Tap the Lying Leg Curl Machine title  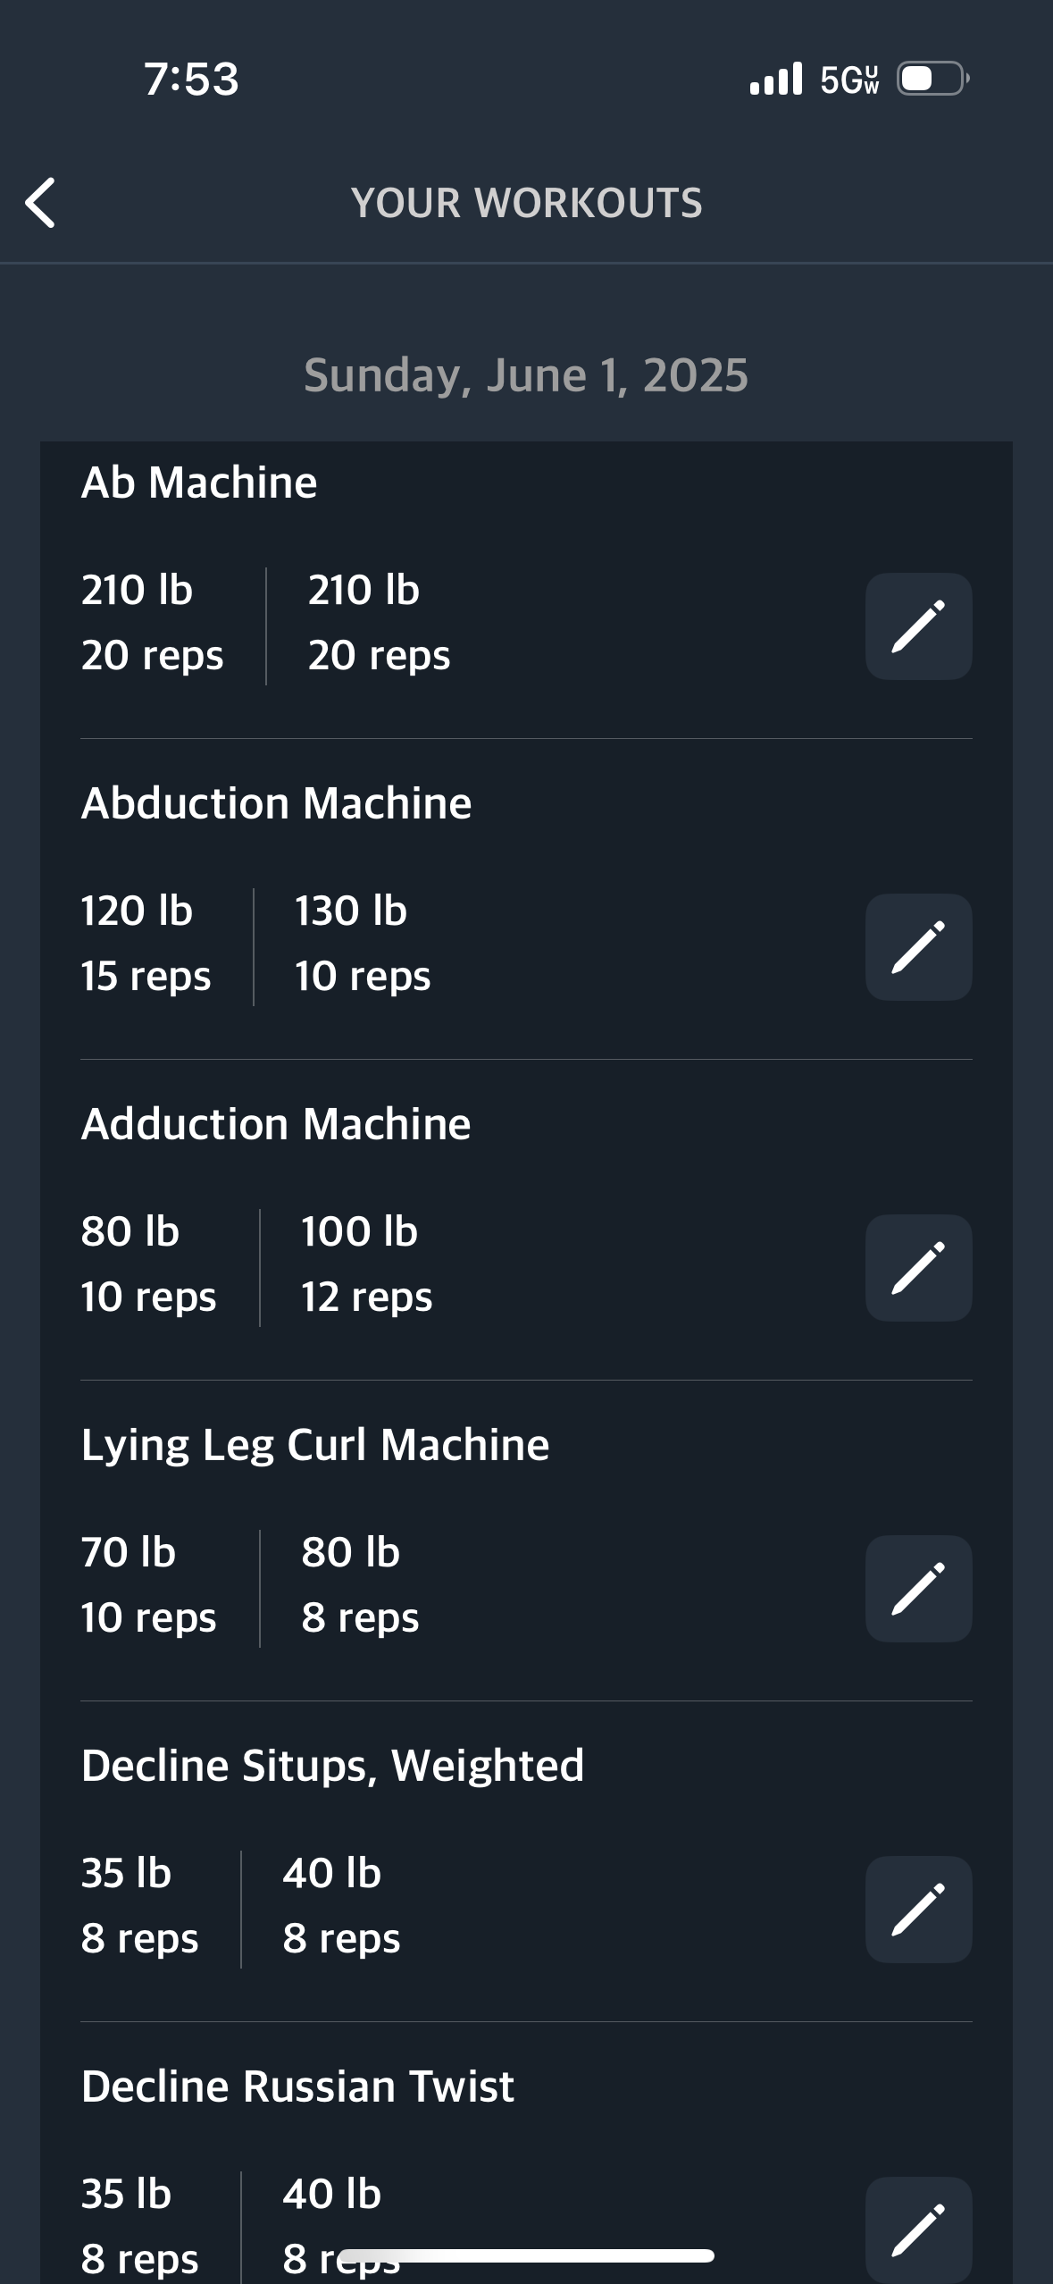315,1446
